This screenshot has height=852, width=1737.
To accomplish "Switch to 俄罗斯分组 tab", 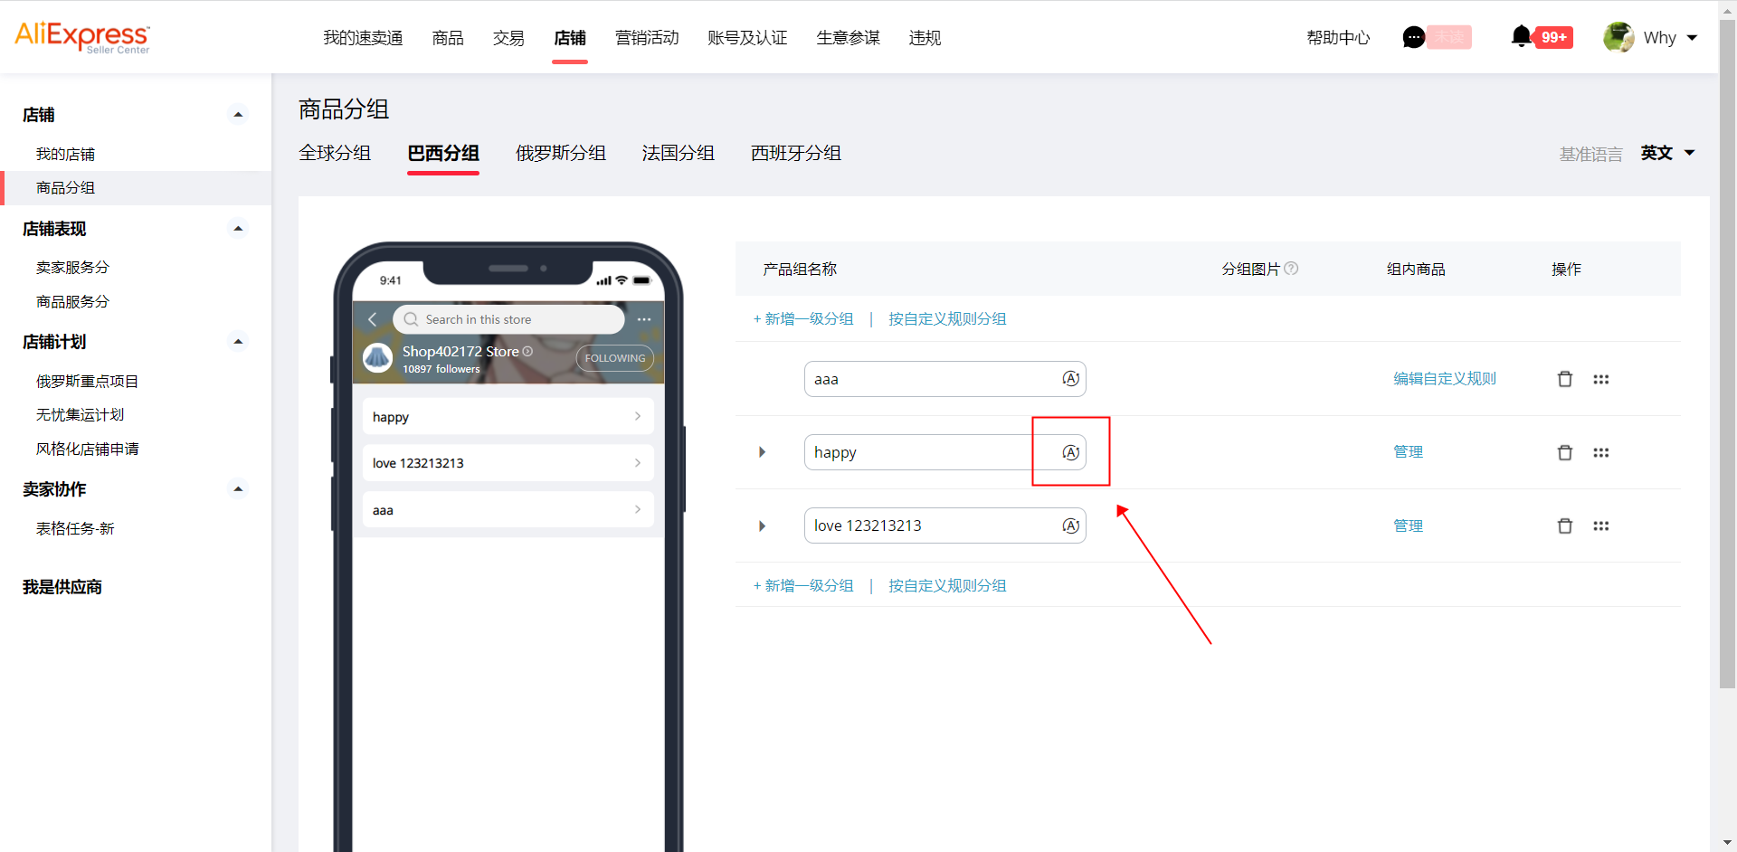I will (x=561, y=153).
